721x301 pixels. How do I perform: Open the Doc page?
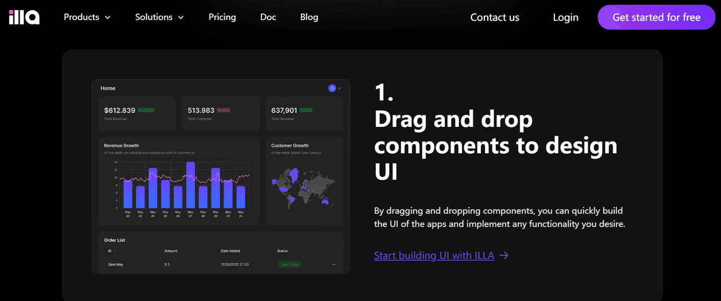(x=268, y=17)
